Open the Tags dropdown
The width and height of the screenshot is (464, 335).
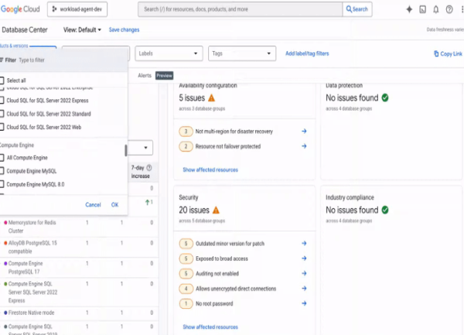pos(242,53)
